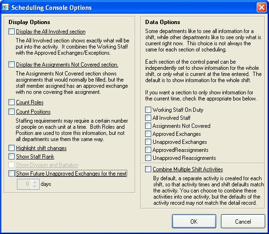The image size is (269, 234).
Task: Enable Unapproved Exchanges current-time option
Action: tap(148, 142)
